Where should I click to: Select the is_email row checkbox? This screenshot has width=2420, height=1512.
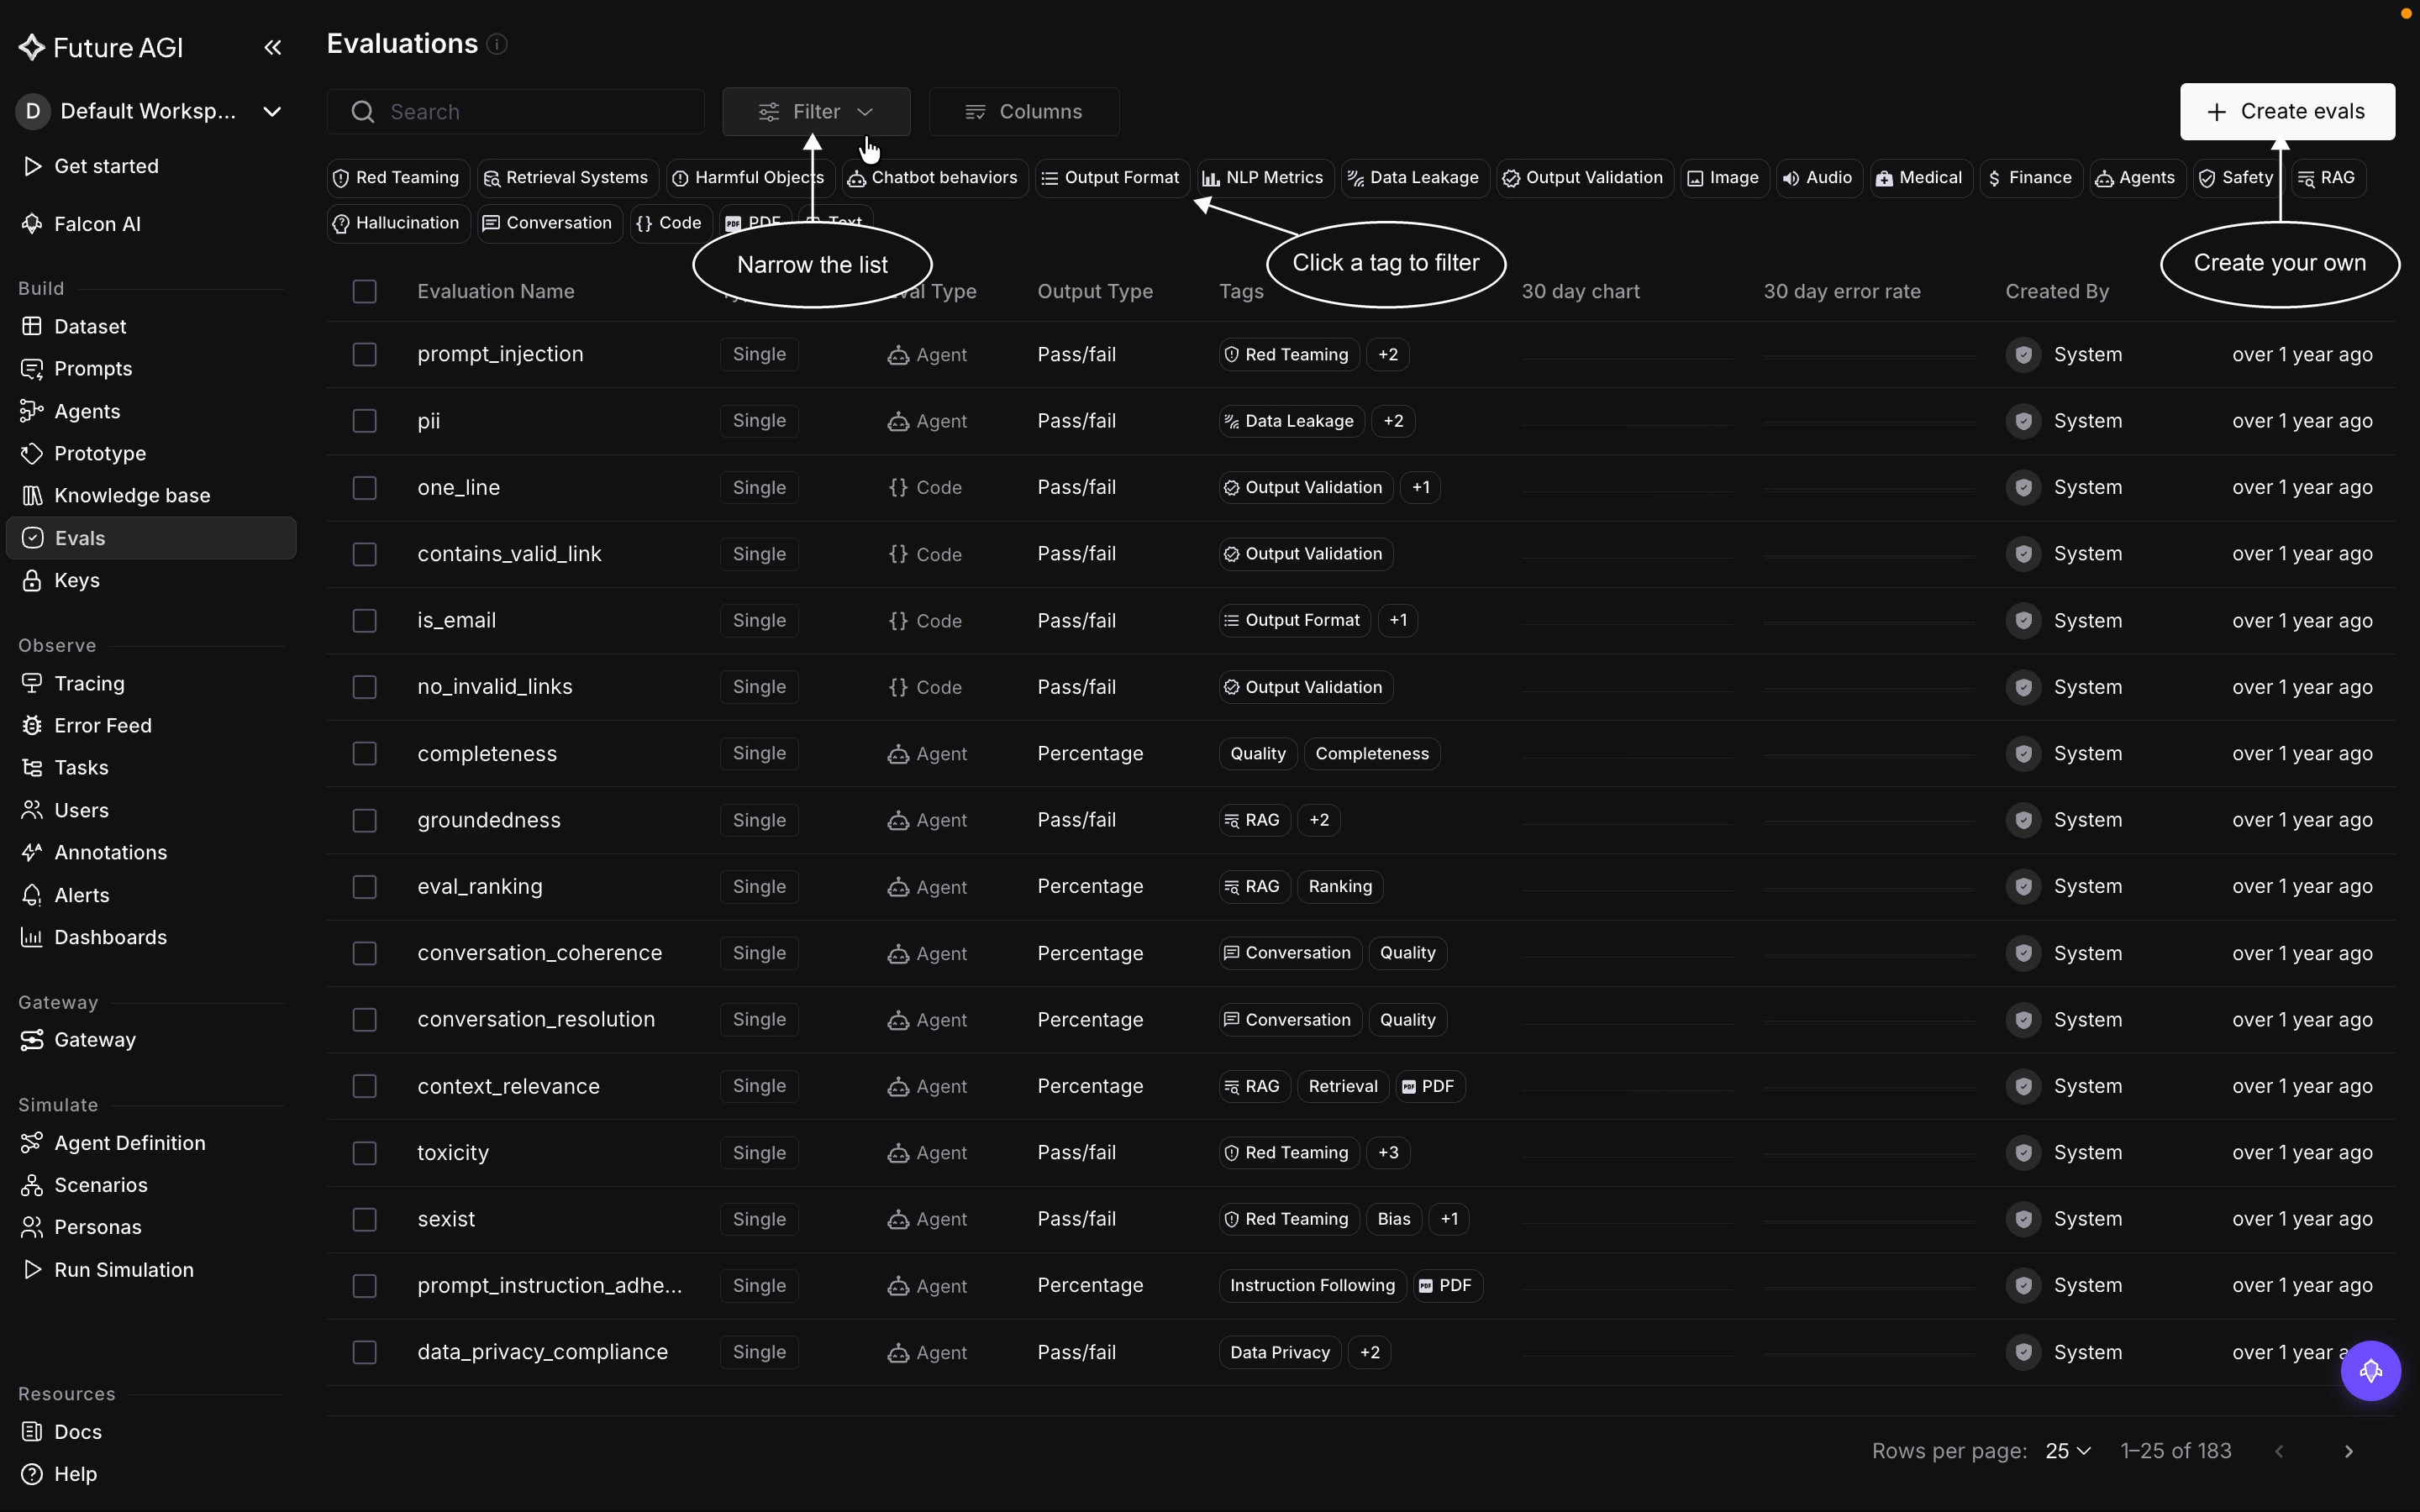(x=364, y=620)
